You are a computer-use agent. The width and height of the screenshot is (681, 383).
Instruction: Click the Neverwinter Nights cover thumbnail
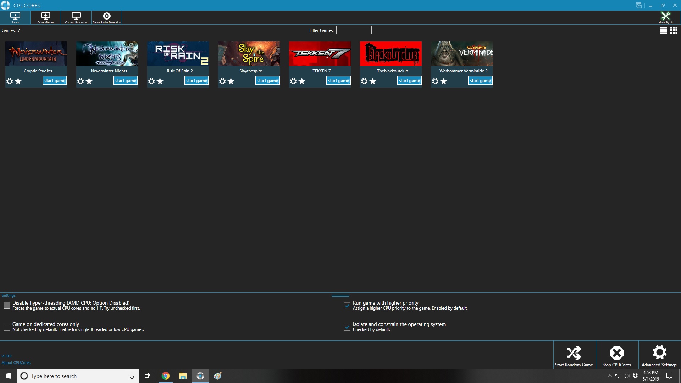coord(107,54)
